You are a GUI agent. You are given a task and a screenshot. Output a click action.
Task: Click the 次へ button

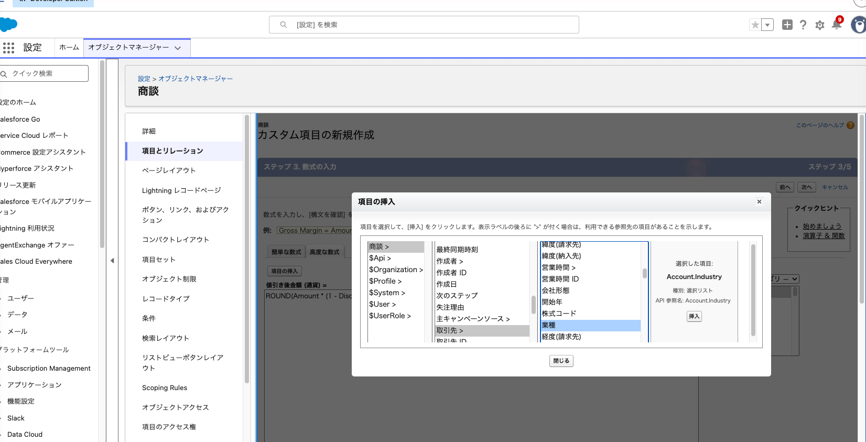[x=806, y=187]
